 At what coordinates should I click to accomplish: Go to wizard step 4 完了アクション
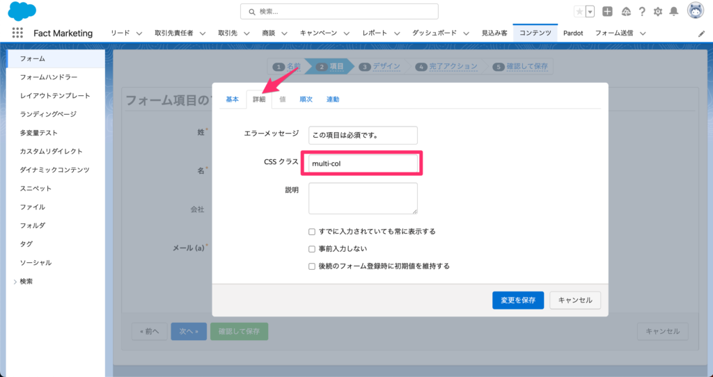coord(448,66)
